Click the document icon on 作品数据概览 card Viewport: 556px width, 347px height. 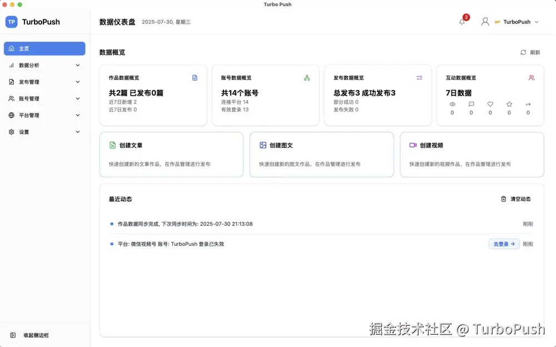[x=195, y=77]
